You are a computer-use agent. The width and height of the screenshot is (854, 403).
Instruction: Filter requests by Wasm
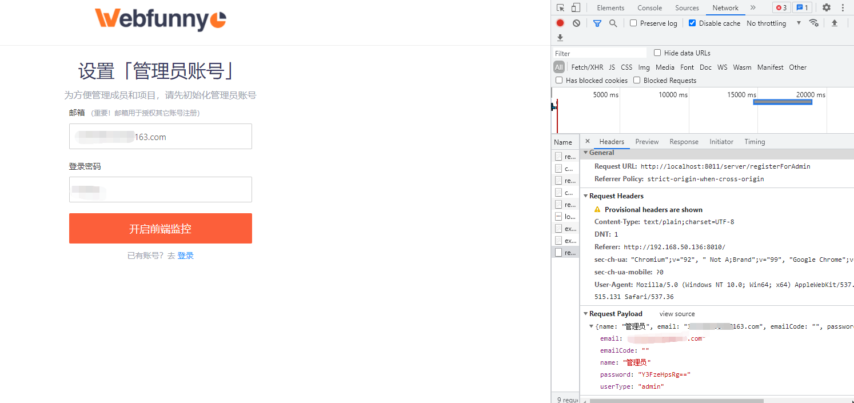742,67
